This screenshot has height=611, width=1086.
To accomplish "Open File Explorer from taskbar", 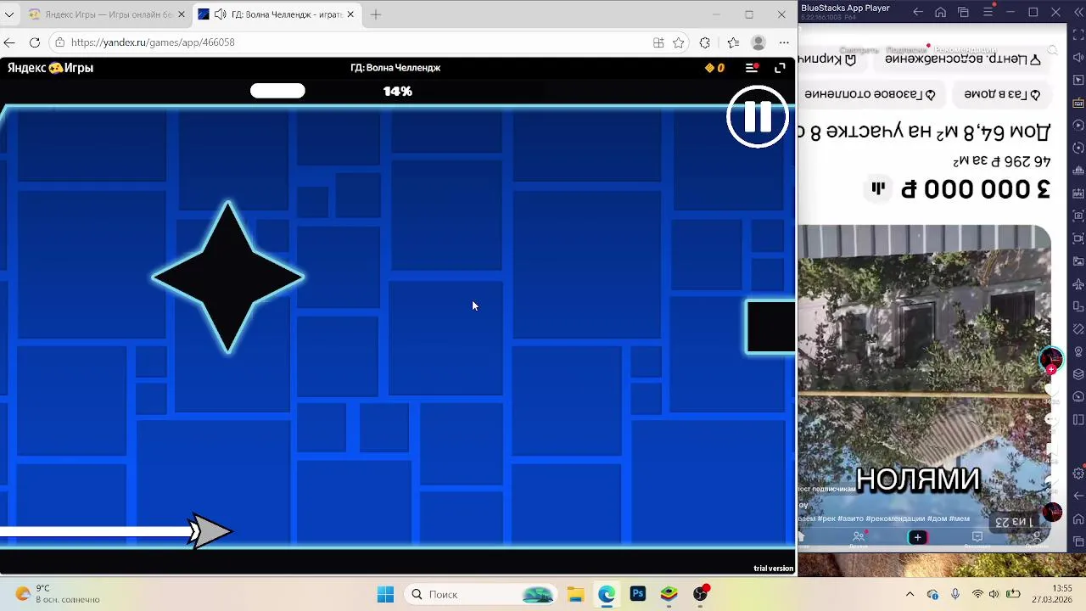I will coord(575,594).
